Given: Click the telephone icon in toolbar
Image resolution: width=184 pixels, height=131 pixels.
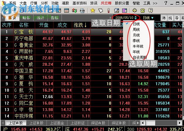Looking at the screenshot, I should [x=142, y=11].
